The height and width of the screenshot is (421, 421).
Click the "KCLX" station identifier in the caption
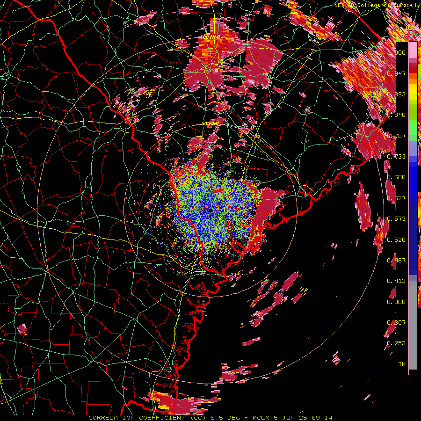point(261,418)
